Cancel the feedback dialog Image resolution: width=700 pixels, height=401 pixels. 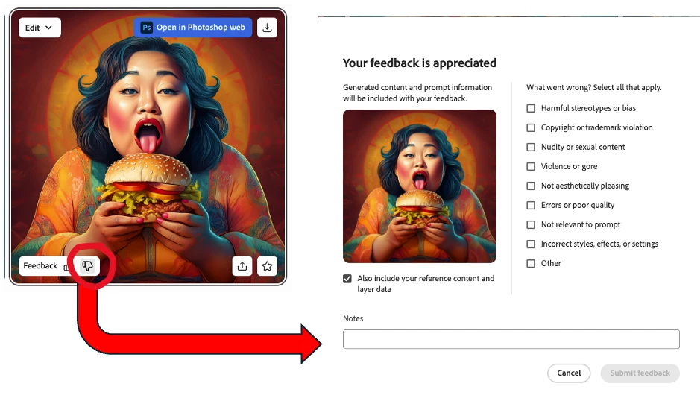(x=569, y=373)
